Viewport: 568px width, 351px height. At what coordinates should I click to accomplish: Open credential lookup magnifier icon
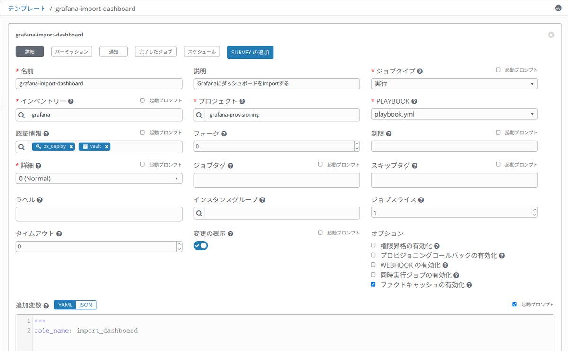tap(21, 147)
